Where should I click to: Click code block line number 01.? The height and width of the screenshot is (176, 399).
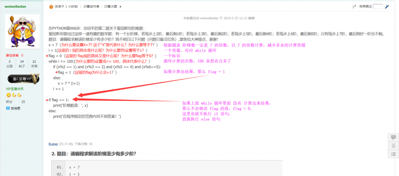click(x=60, y=167)
